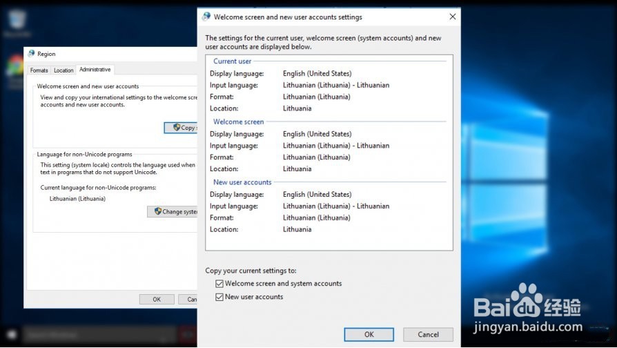Image resolution: width=617 pixels, height=348 pixels.
Task: Click the Region window globe icon
Action: coord(32,54)
